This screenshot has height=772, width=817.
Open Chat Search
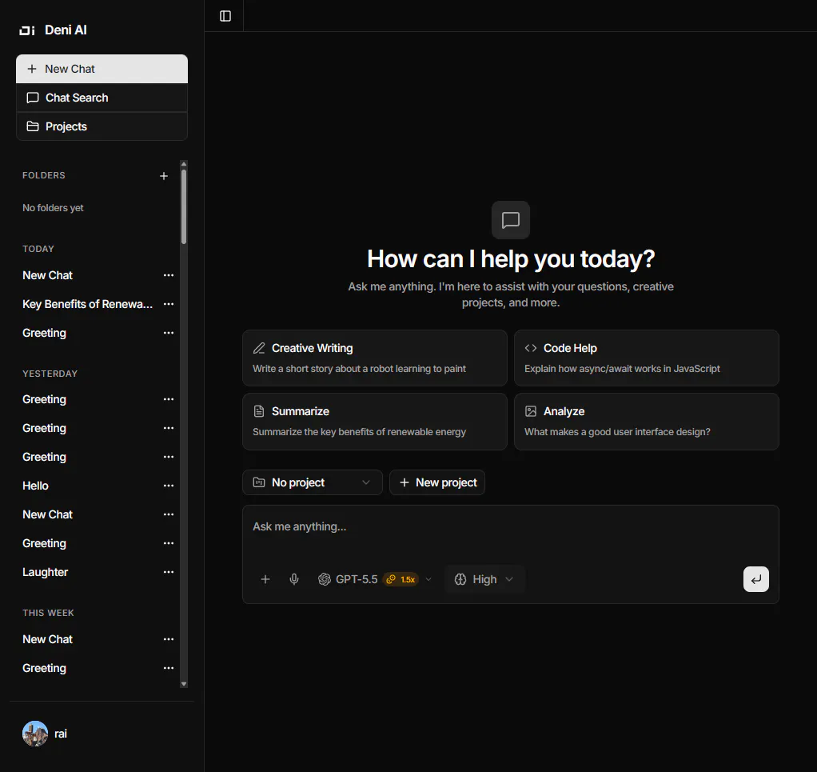tap(102, 98)
